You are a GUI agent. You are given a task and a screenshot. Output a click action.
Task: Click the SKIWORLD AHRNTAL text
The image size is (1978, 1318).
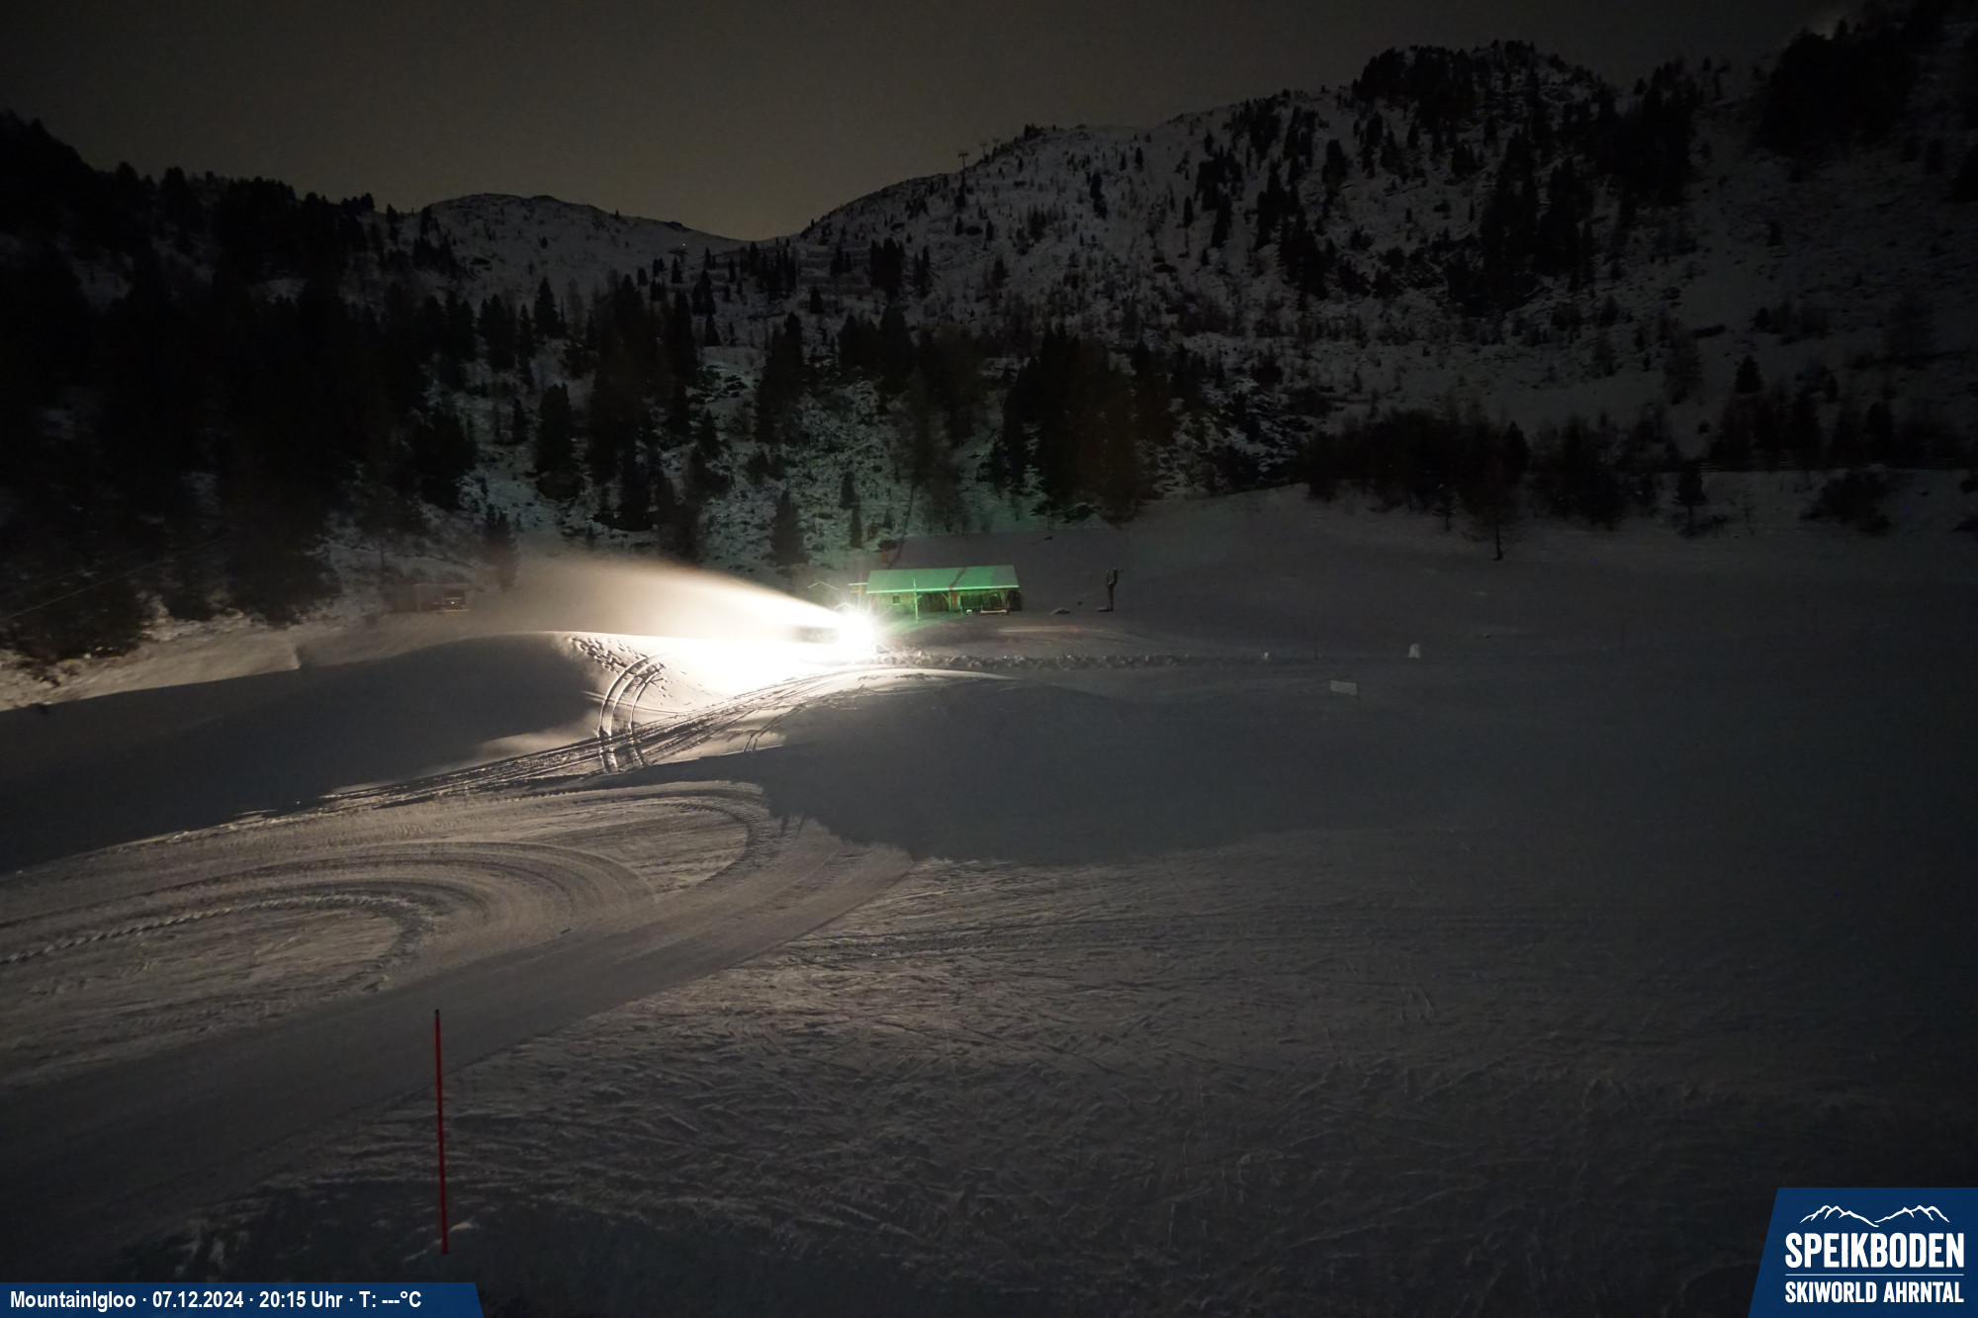(1873, 1291)
